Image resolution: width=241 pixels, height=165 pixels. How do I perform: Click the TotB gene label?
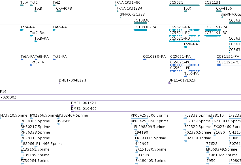pos(38,8)
